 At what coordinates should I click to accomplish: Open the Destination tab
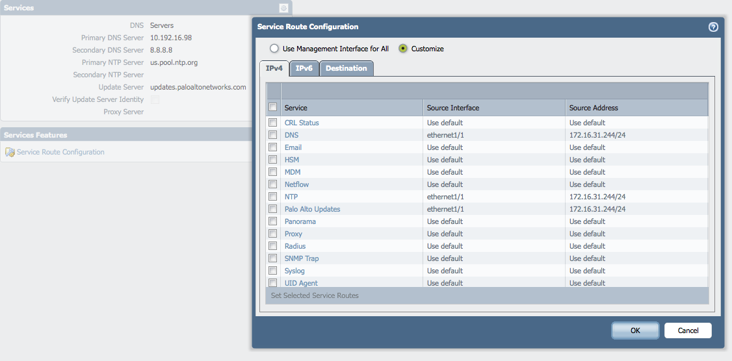click(346, 68)
